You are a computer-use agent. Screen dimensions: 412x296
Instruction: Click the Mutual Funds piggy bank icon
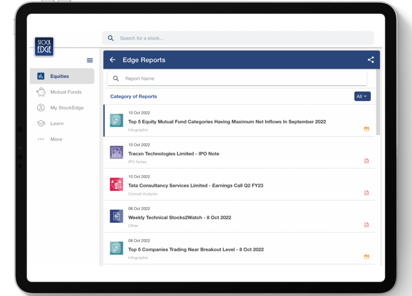pyautogui.click(x=41, y=92)
